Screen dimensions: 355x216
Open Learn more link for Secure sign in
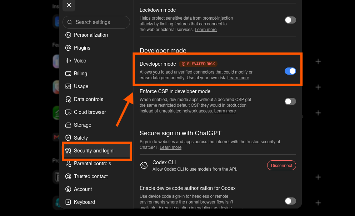pos(170,147)
